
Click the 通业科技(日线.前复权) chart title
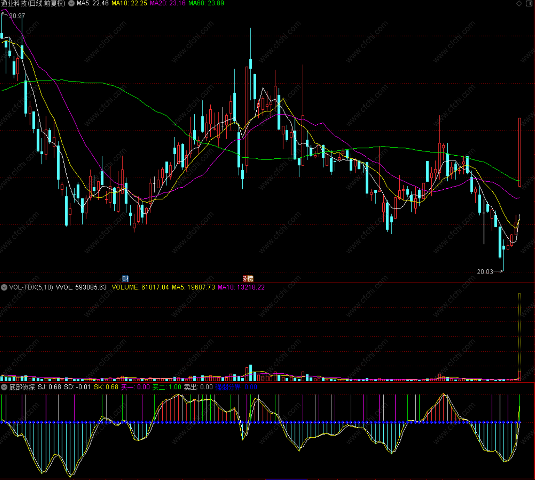(33, 4)
